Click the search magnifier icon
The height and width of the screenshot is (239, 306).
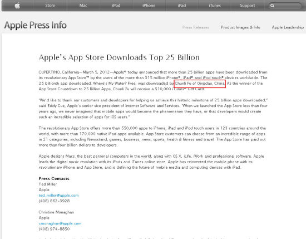[272, 6]
